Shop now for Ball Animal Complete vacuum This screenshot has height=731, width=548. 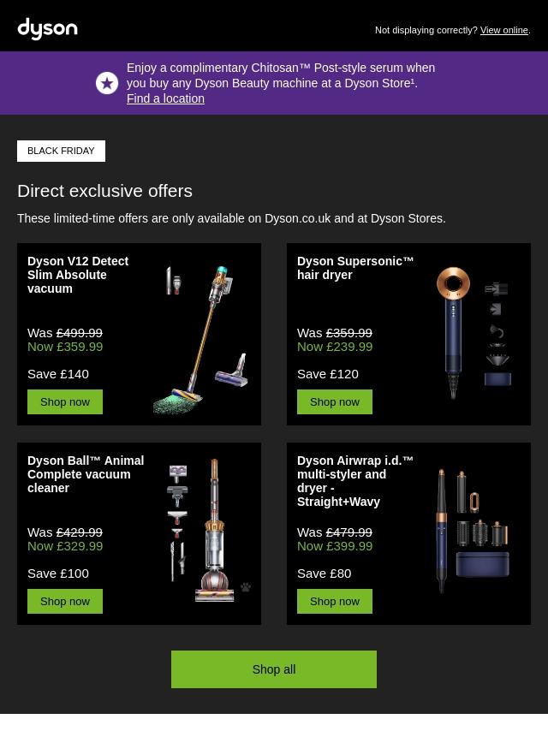click(65, 602)
